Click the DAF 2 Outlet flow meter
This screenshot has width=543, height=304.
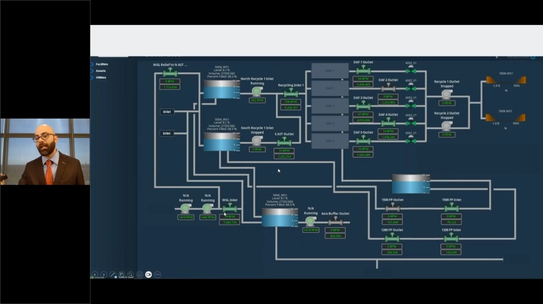[x=388, y=88]
